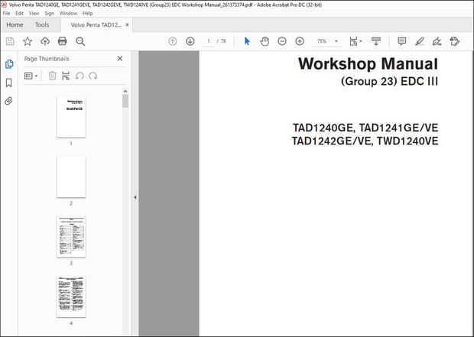Select page 1 thumbnail
Viewport: 474px width, 337px height.
point(71,117)
